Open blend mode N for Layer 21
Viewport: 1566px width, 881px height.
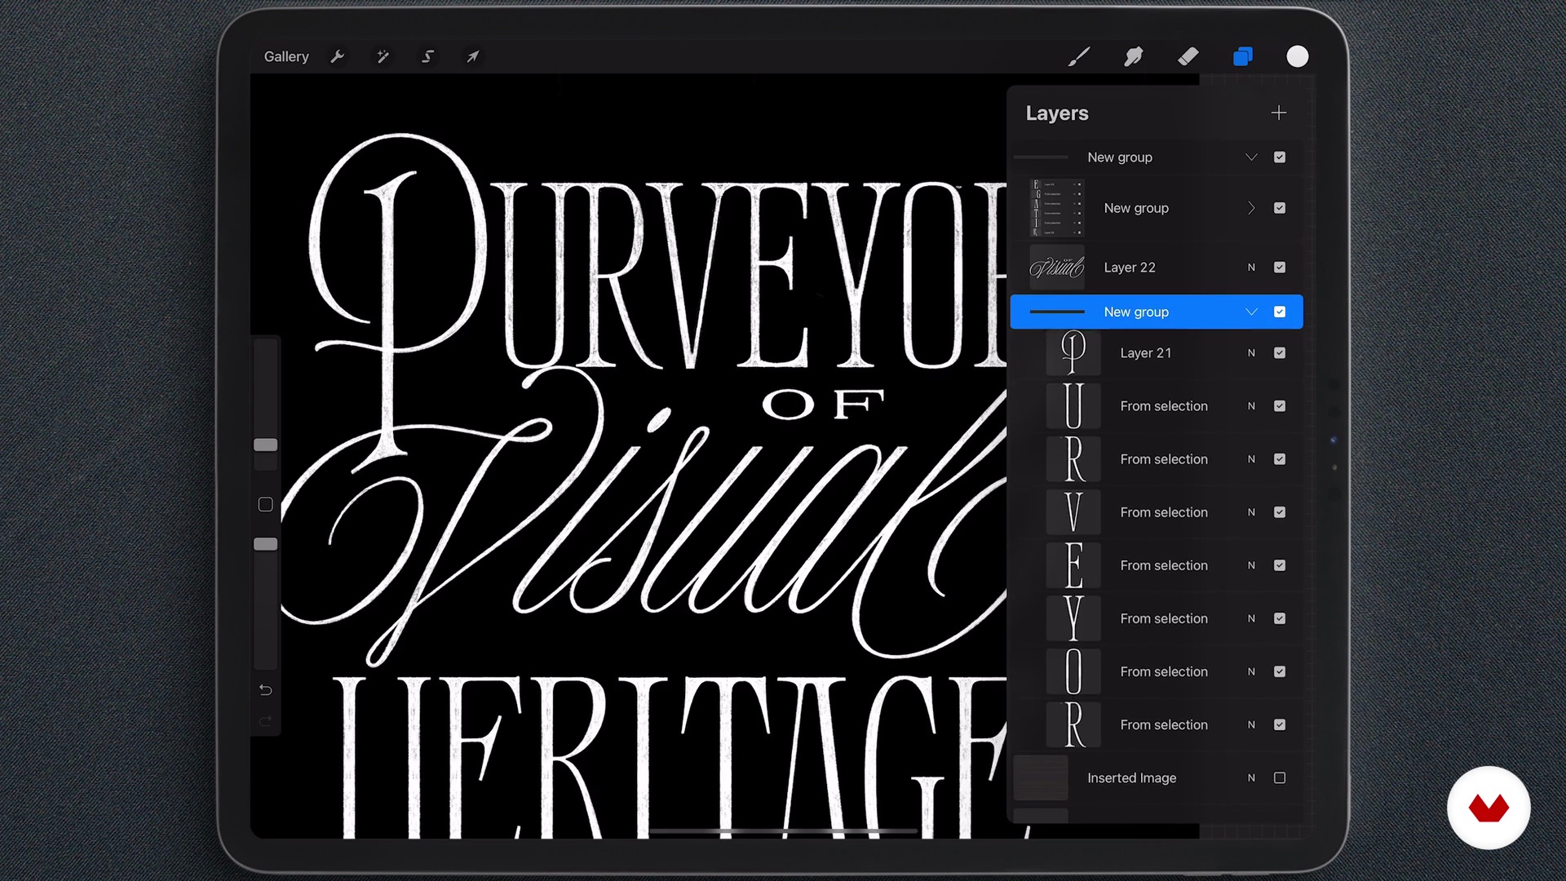click(1251, 353)
